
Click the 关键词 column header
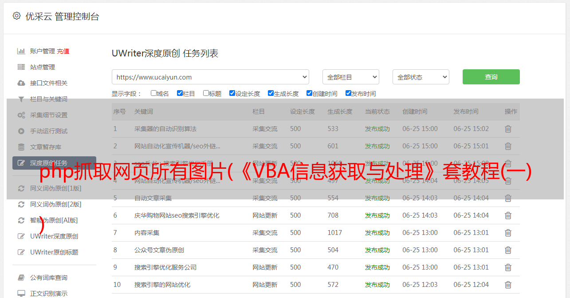click(144, 111)
